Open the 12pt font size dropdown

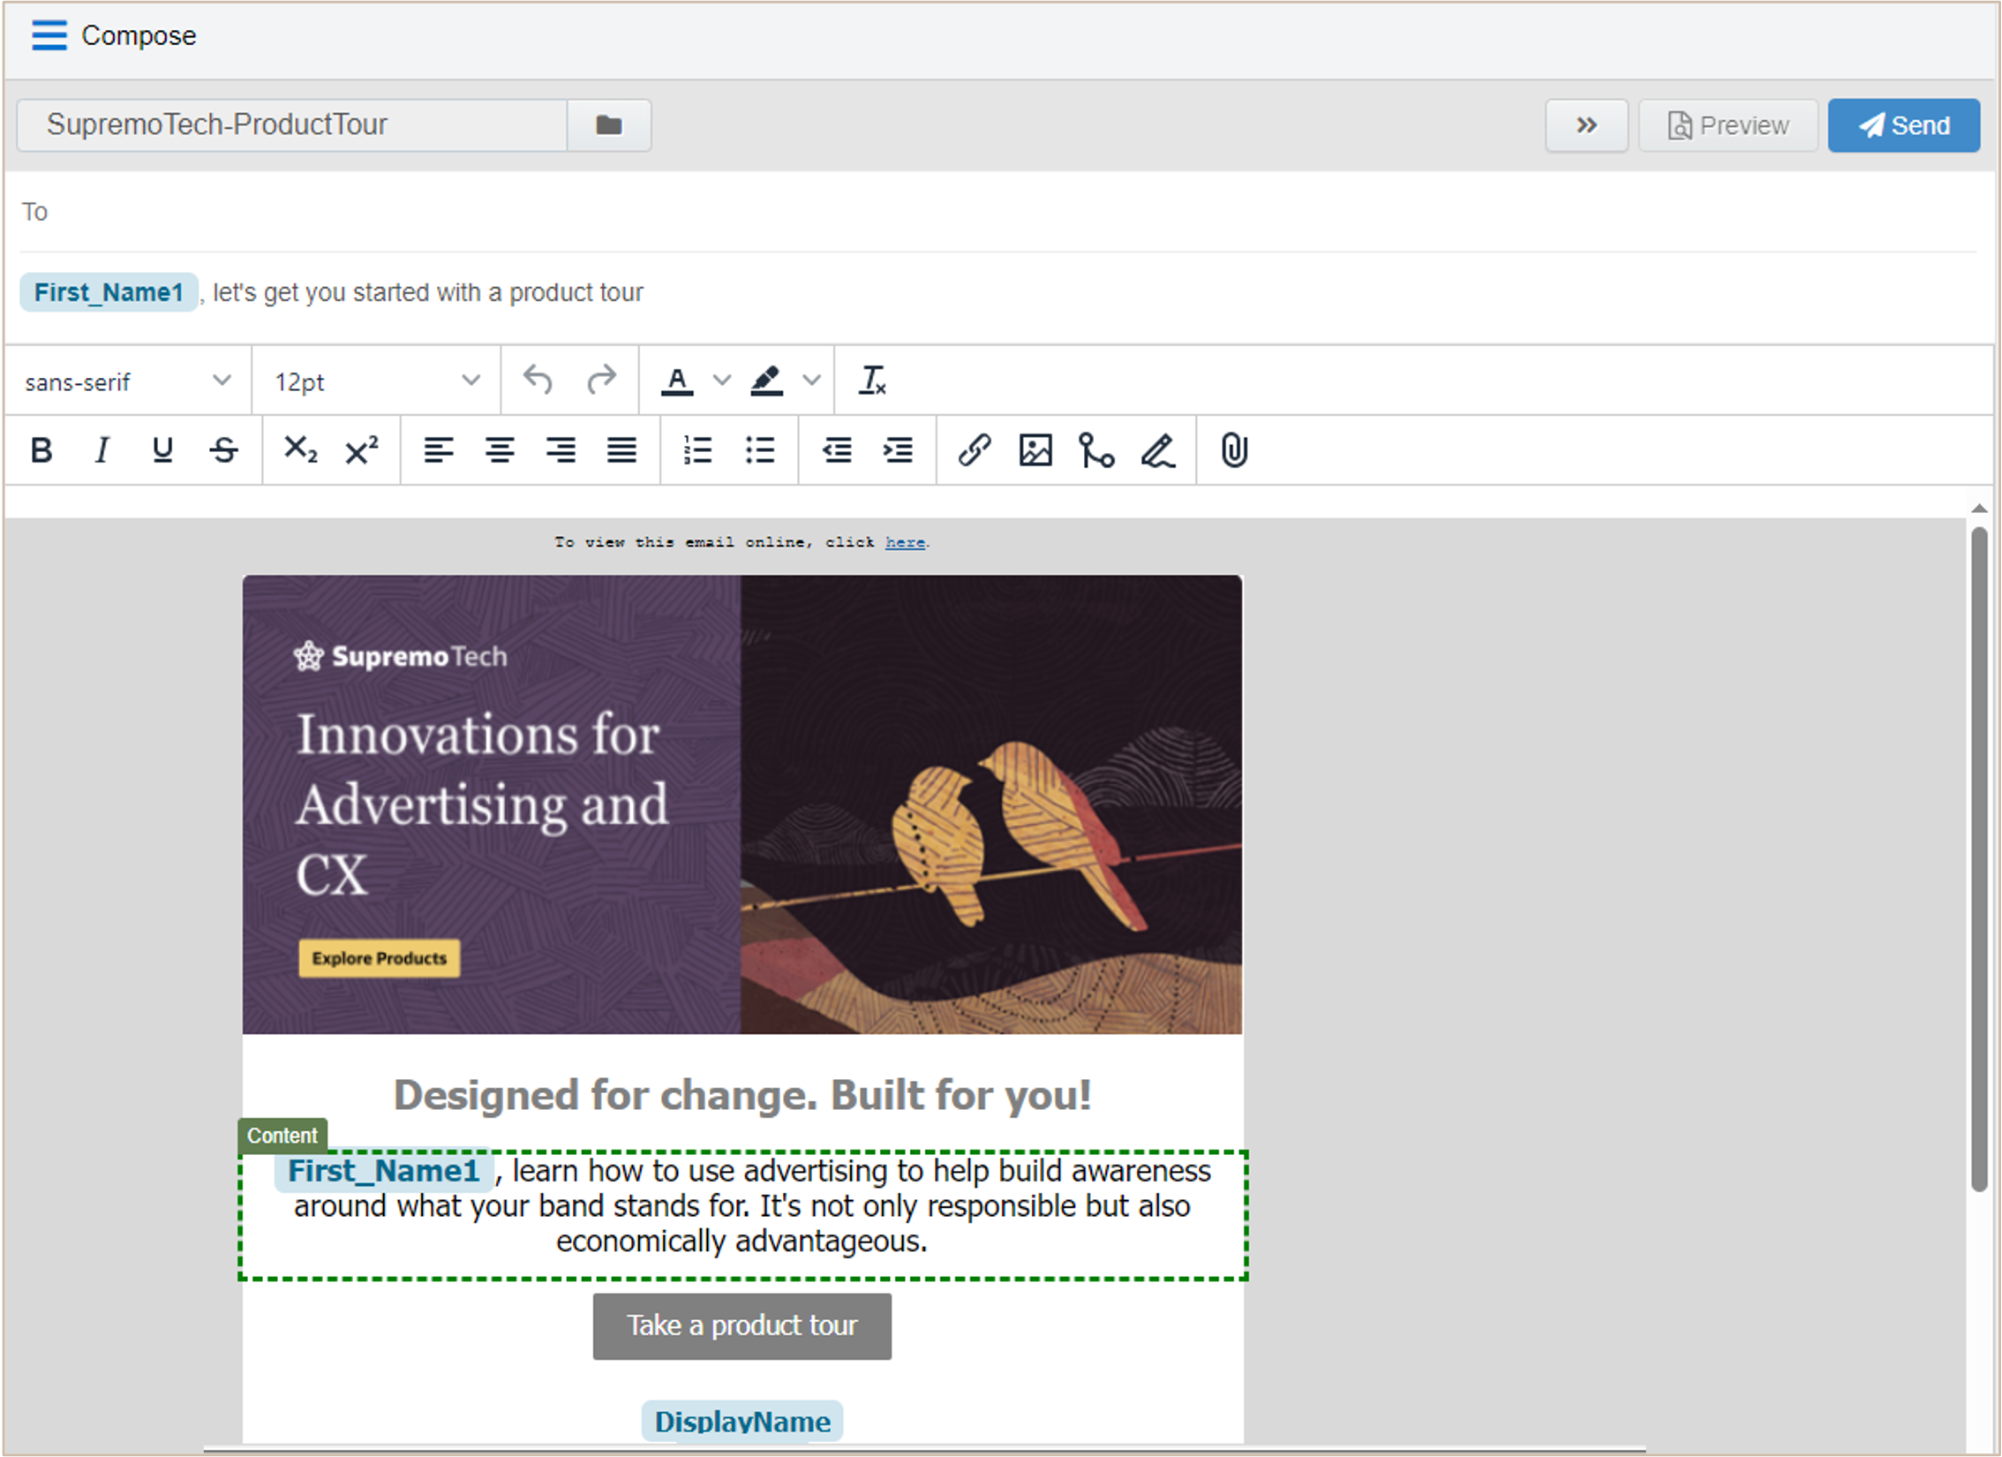pos(376,381)
